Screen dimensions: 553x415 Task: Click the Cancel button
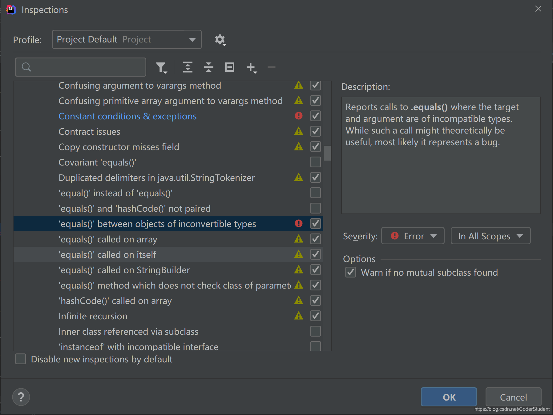coord(513,397)
